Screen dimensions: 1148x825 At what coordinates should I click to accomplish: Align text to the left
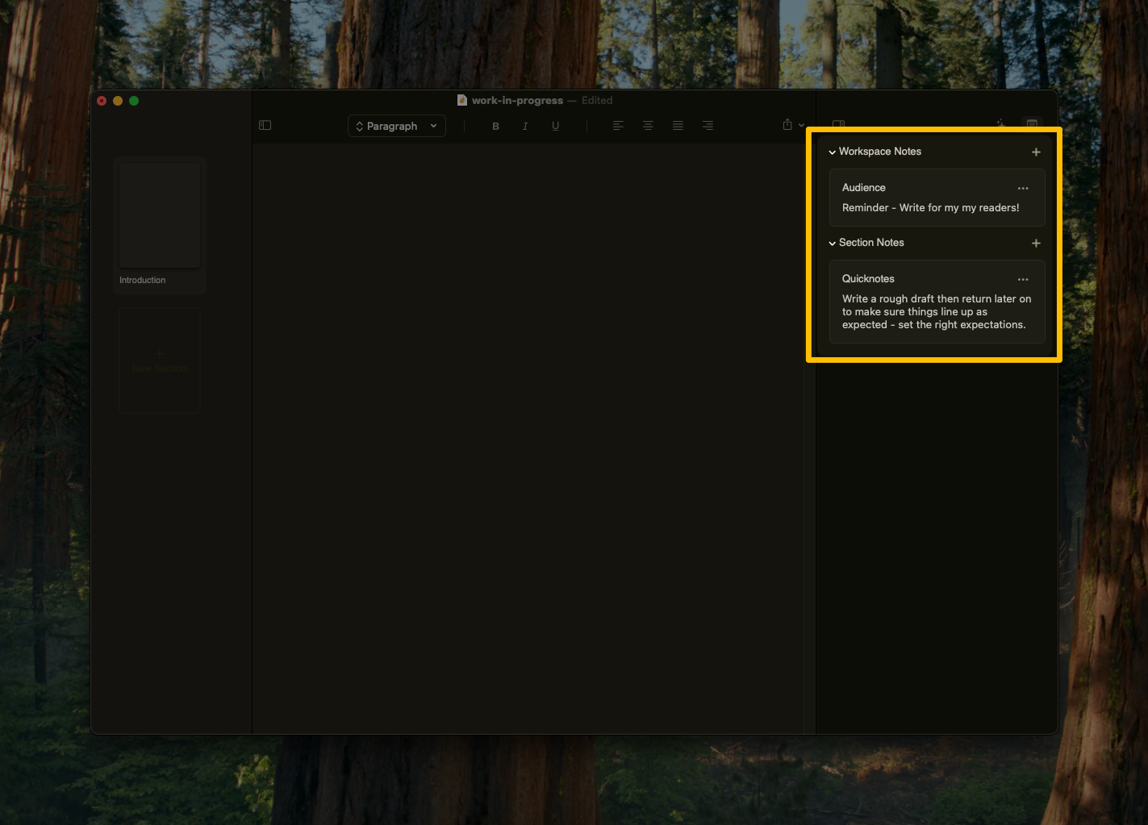point(618,126)
